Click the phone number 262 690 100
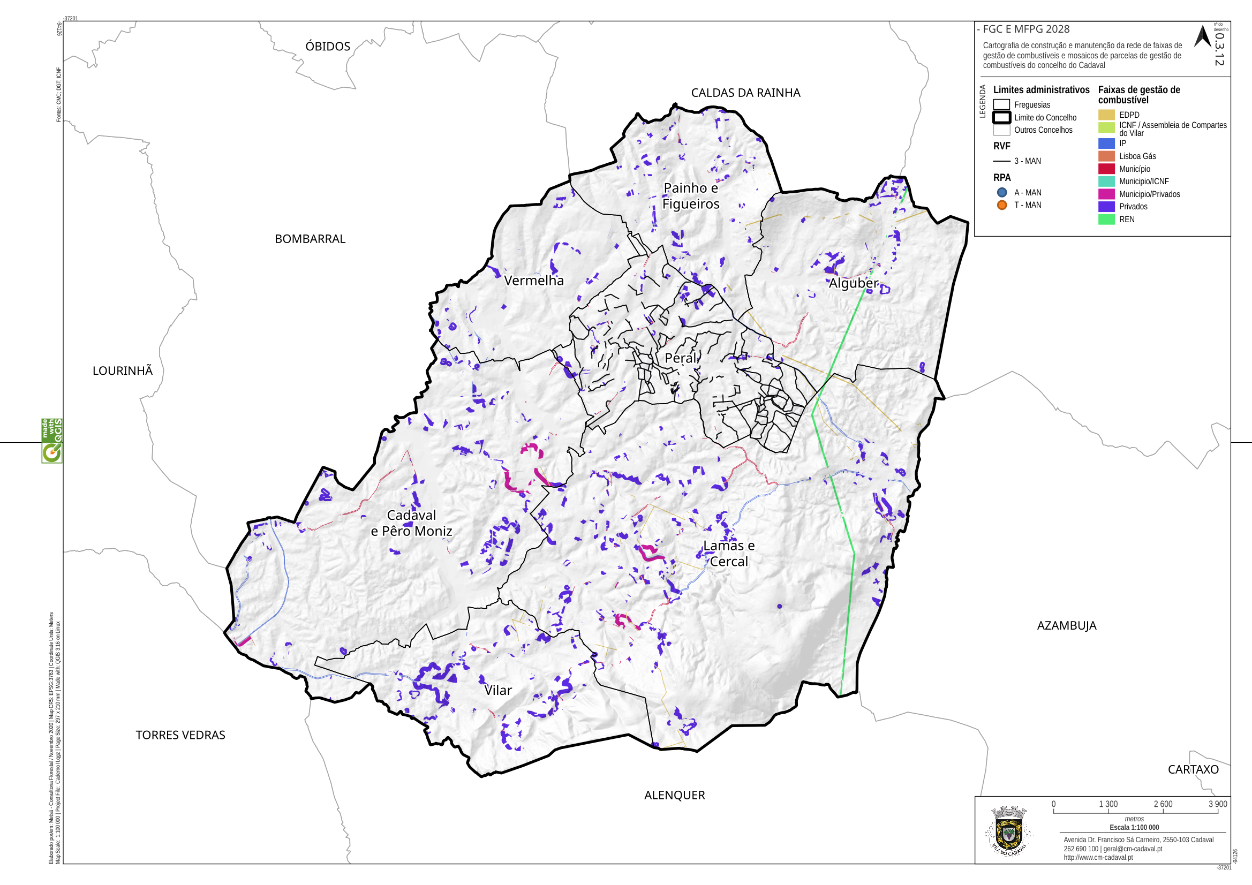The width and height of the screenshot is (1252, 885). 1081,849
